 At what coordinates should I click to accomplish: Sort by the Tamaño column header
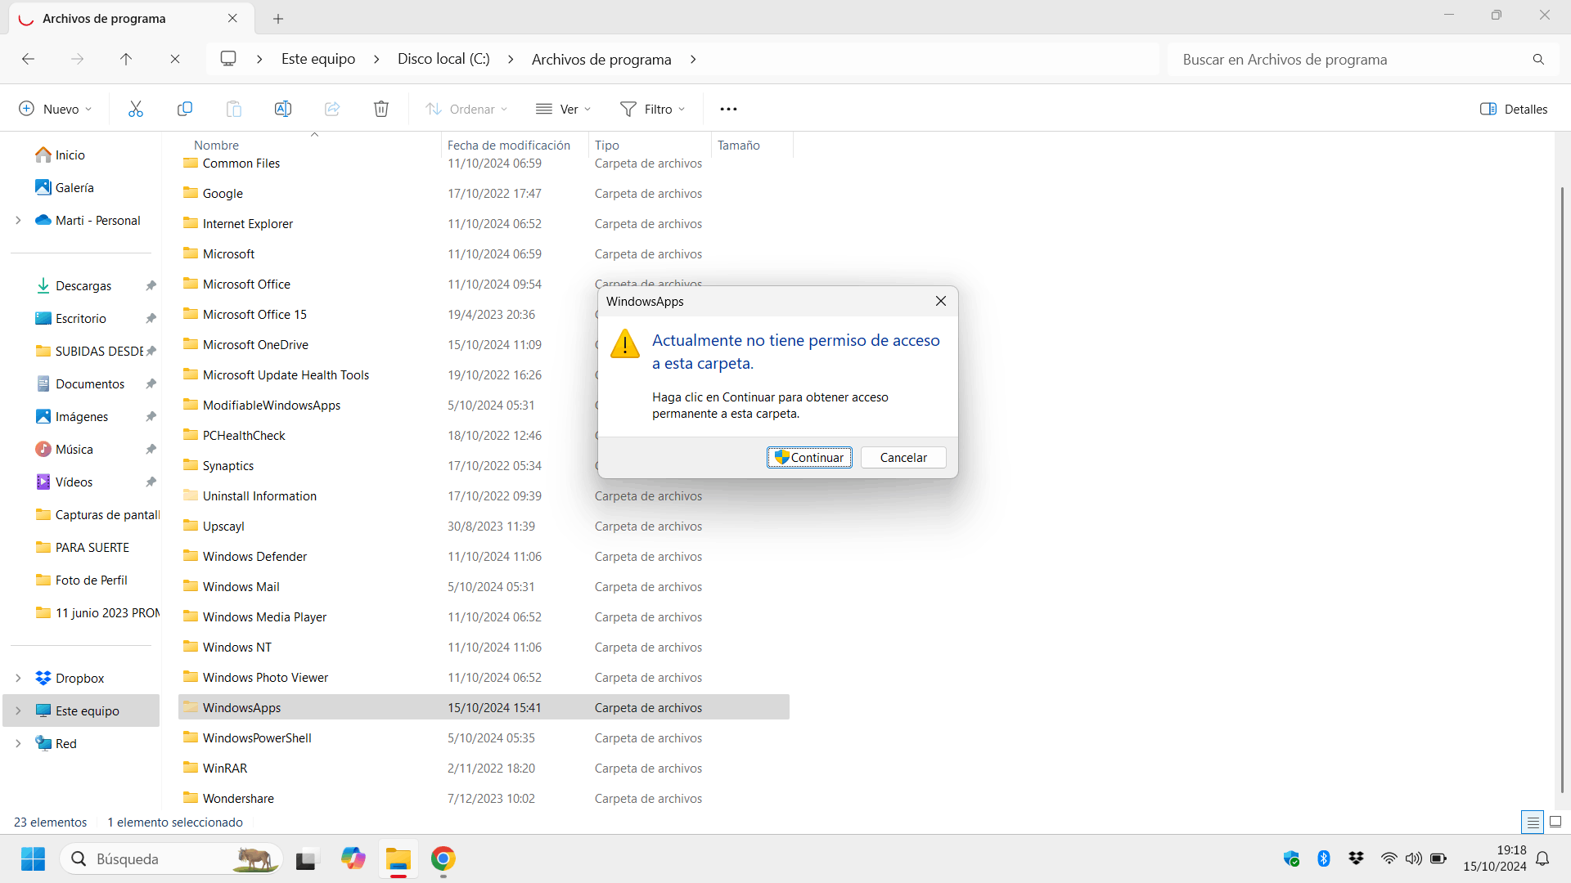pyautogui.click(x=739, y=145)
